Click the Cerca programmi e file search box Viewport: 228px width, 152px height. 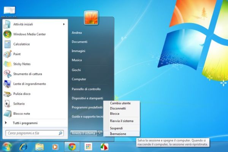[32, 133]
